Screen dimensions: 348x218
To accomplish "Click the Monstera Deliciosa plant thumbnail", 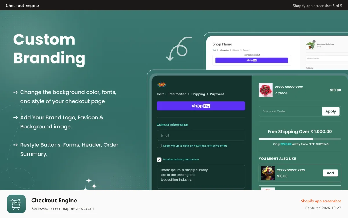I will click(x=310, y=45).
